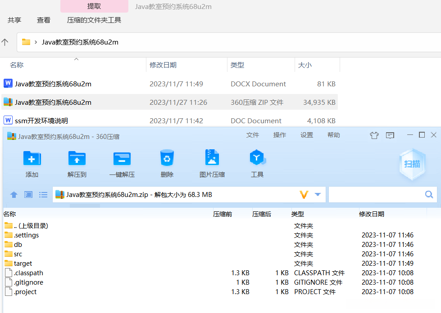Click the orange V icon in the path bar
441x313 pixels.
[304, 195]
